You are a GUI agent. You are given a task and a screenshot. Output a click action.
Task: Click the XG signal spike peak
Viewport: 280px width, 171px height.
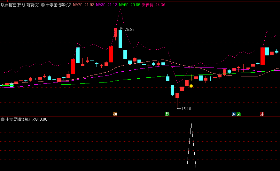click(x=191, y=124)
